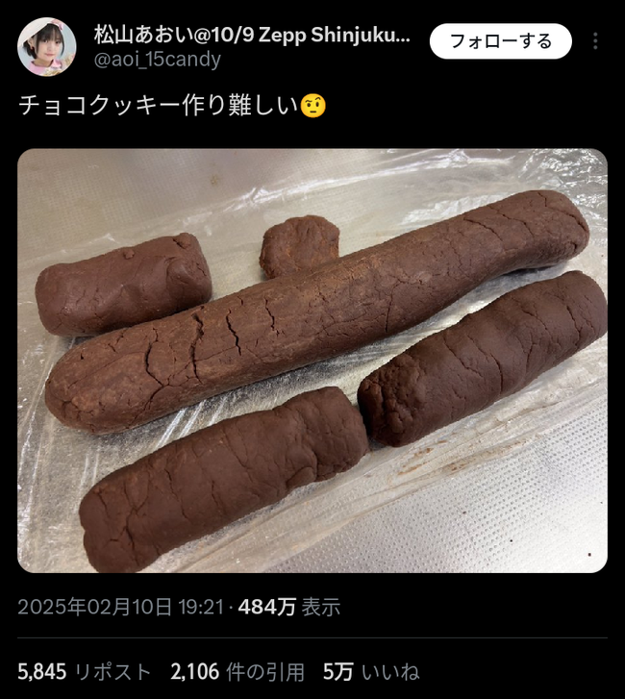The height and width of the screenshot is (699, 625).
Task: Enlarge the chocolate cookie dough photo
Action: (x=312, y=361)
